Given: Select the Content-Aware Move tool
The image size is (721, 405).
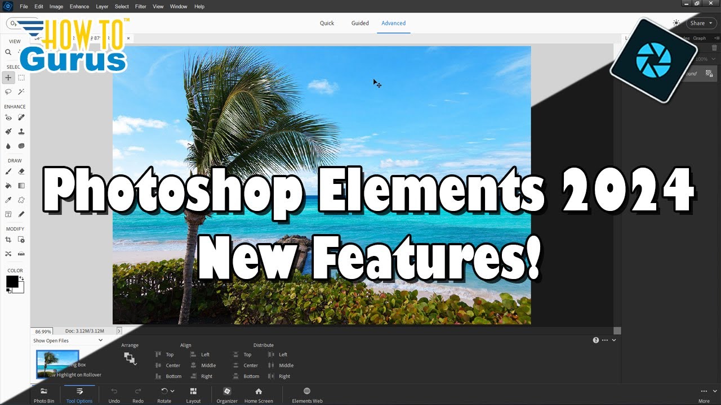Looking at the screenshot, I should [x=8, y=254].
